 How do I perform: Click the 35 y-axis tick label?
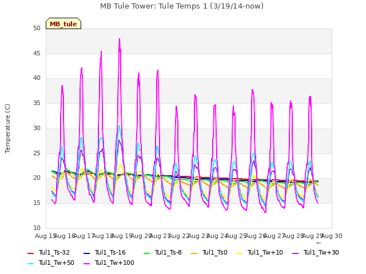pyautogui.click(x=37, y=103)
